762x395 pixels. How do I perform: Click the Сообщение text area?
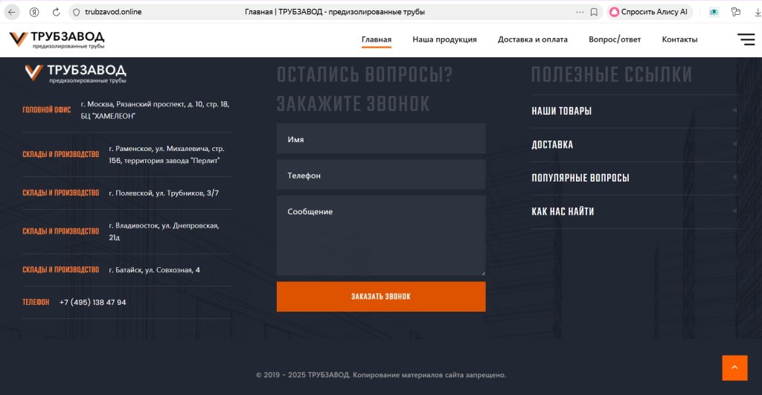coord(380,235)
